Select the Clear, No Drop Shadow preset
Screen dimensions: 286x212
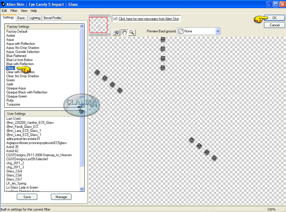[23, 76]
